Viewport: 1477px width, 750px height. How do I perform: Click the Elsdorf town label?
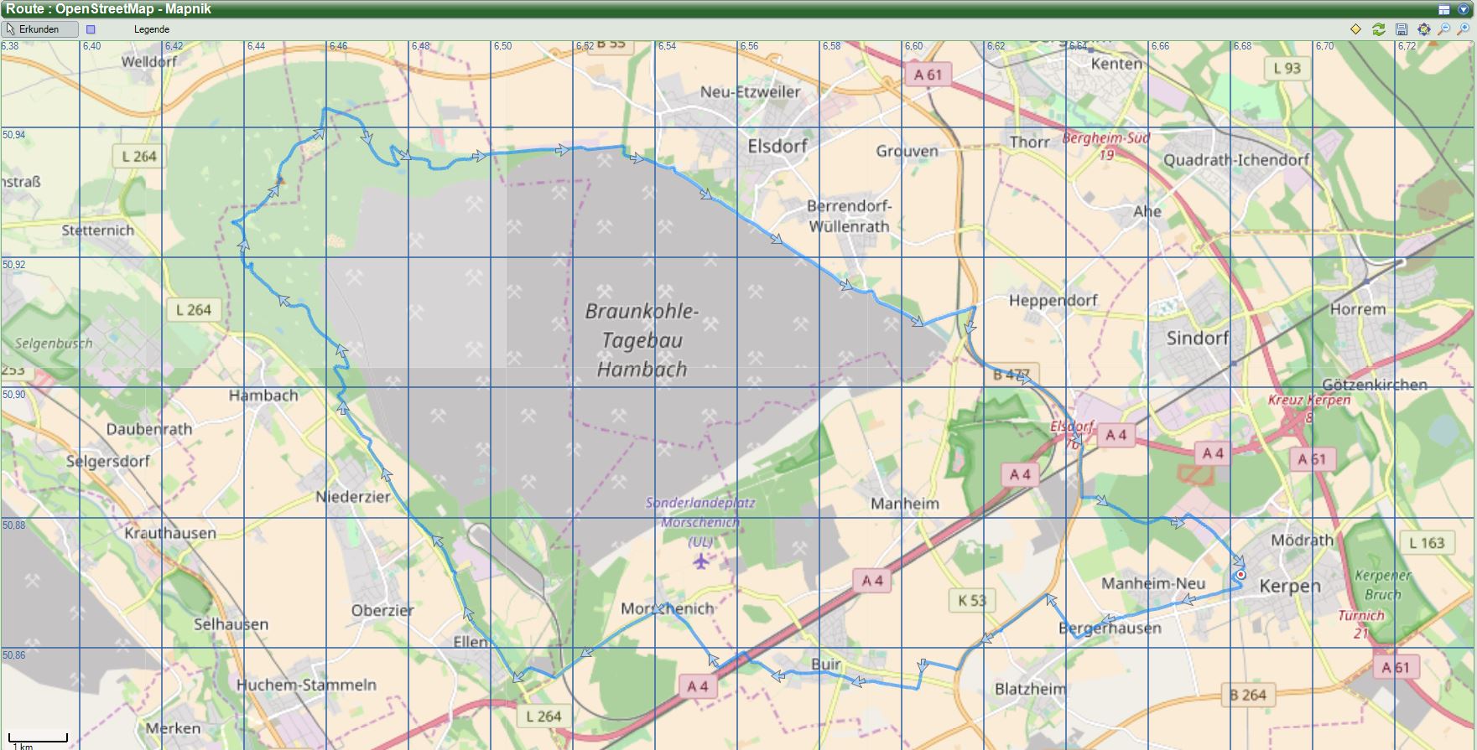click(778, 147)
